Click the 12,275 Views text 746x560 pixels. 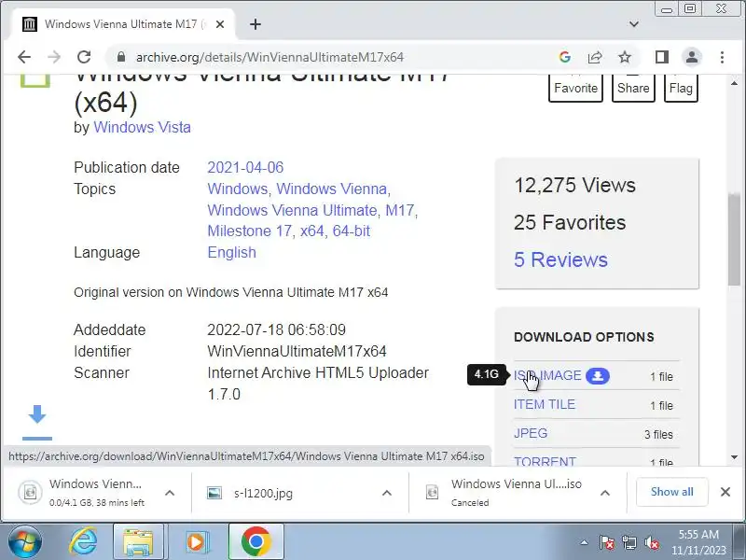tap(574, 185)
